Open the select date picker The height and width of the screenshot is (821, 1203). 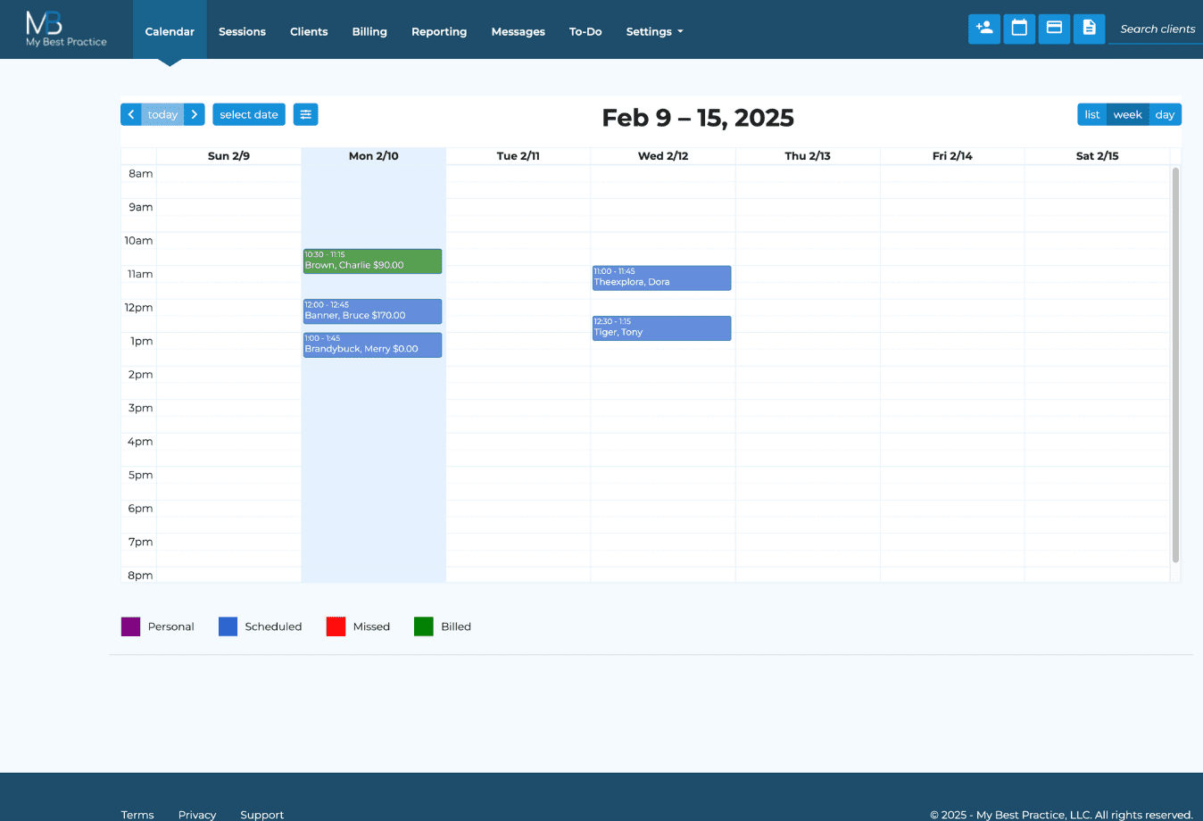pyautogui.click(x=249, y=114)
